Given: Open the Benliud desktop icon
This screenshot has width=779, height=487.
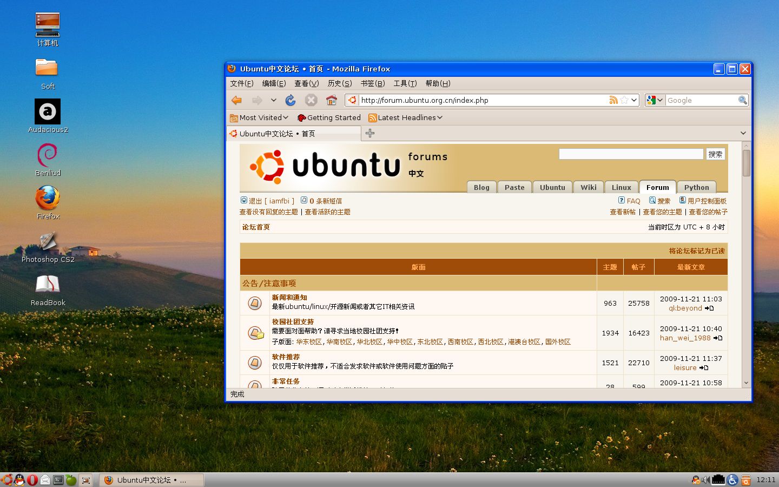Looking at the screenshot, I should (48, 159).
